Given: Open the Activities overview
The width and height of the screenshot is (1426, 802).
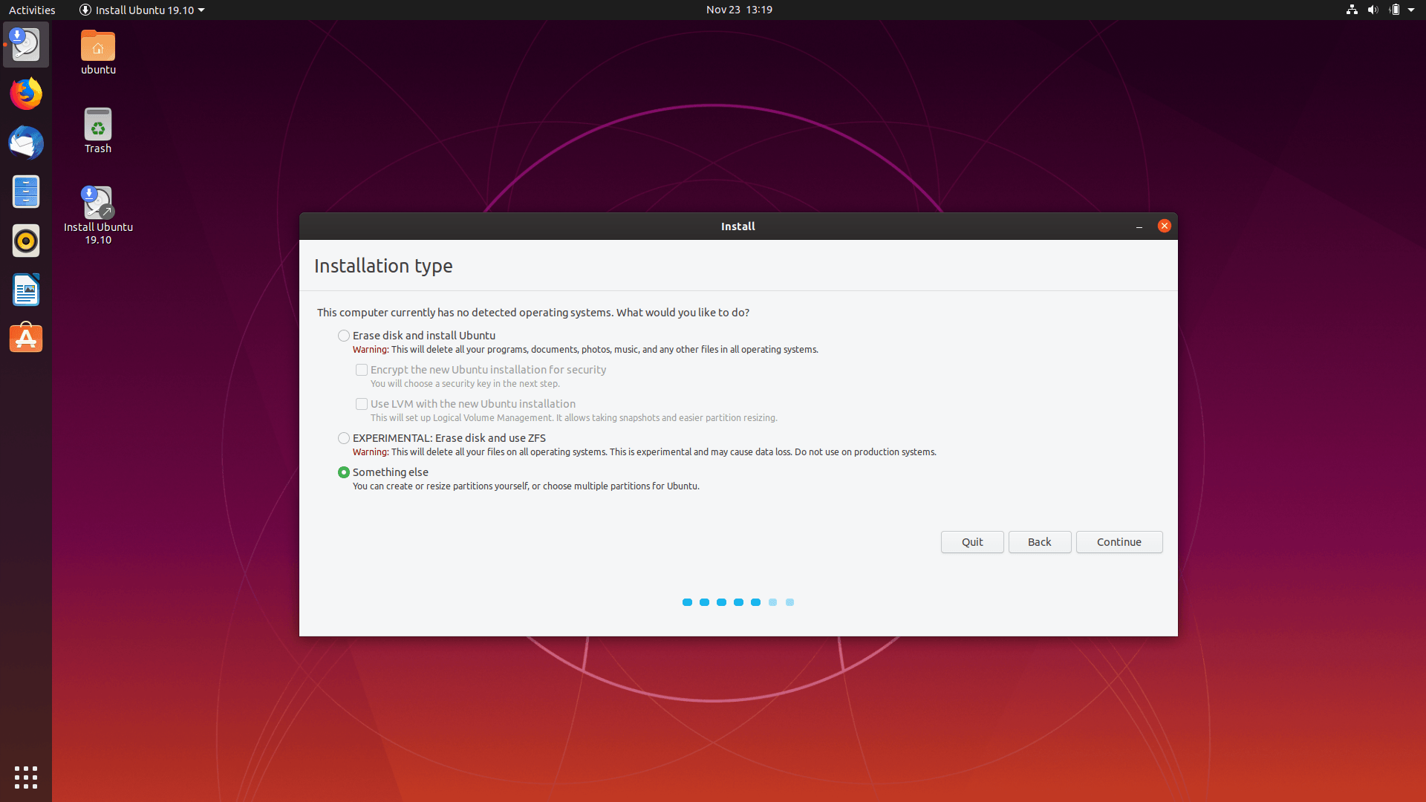Looking at the screenshot, I should pyautogui.click(x=32, y=10).
